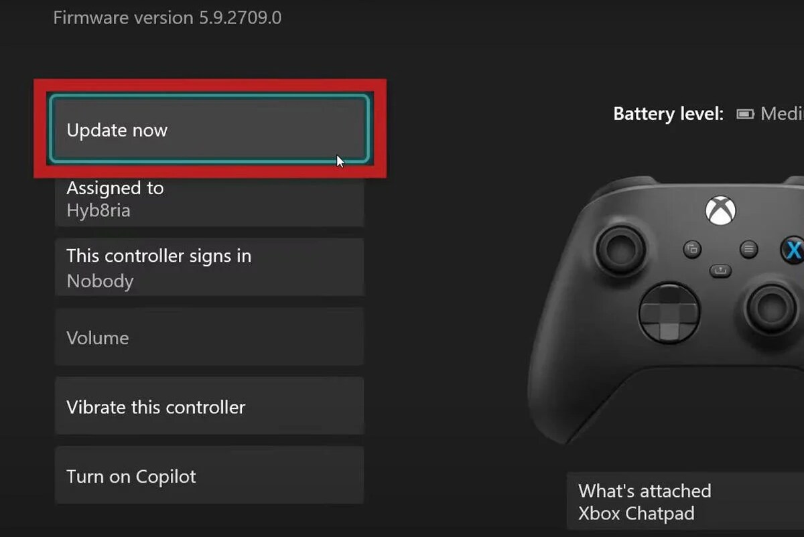The image size is (804, 537).
Task: Click Vibrate this controller
Action: pyautogui.click(x=209, y=406)
